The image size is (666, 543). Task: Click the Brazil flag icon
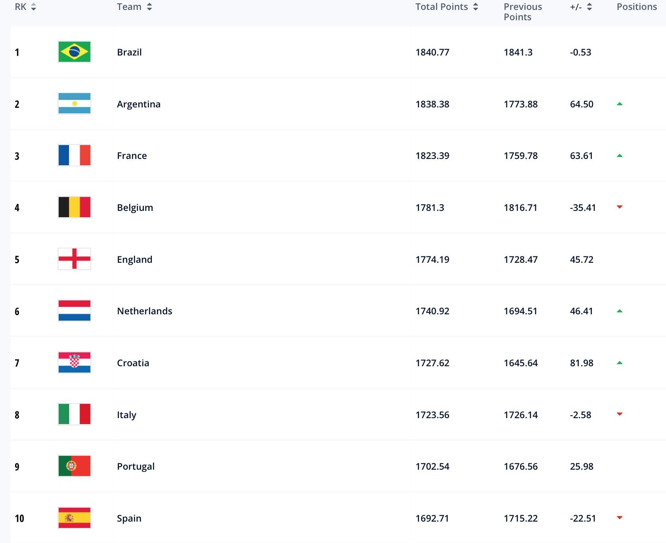point(74,52)
